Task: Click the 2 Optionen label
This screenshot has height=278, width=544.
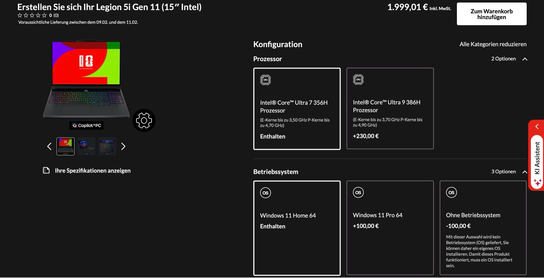Action: pyautogui.click(x=503, y=59)
